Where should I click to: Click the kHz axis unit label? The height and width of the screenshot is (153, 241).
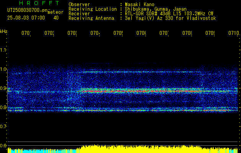(3, 31)
